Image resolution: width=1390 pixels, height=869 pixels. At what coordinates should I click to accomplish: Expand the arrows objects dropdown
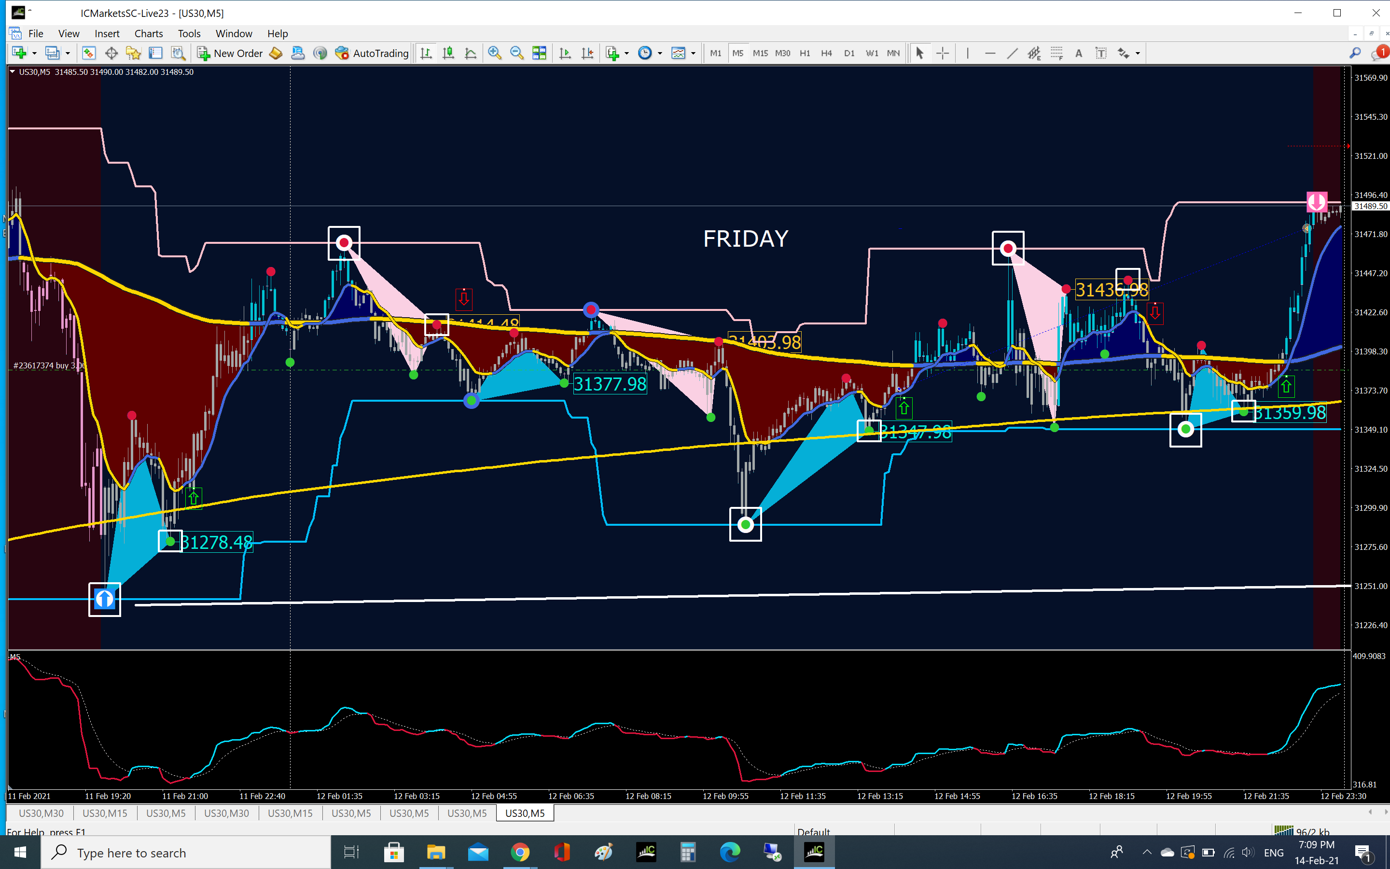[1138, 53]
